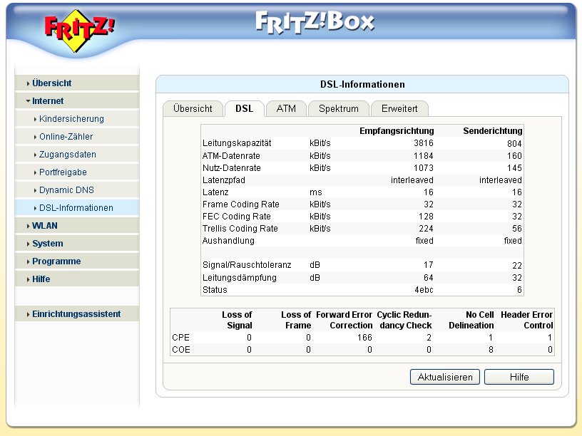This screenshot has height=436, width=582.
Task: Click the Hilfe button
Action: (519, 377)
